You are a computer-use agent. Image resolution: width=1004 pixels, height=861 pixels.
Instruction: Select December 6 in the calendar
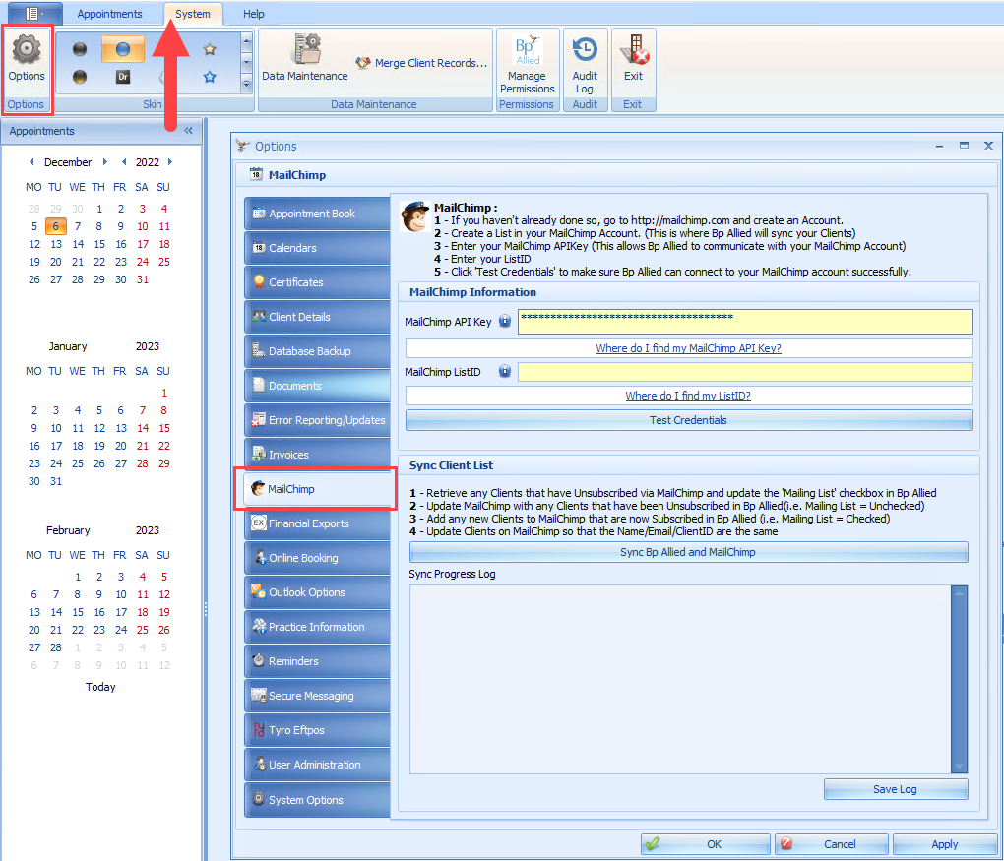pyautogui.click(x=56, y=226)
